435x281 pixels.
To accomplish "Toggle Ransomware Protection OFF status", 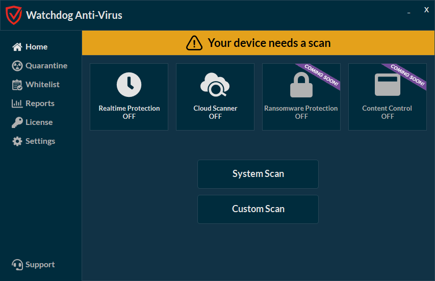I will click(301, 116).
